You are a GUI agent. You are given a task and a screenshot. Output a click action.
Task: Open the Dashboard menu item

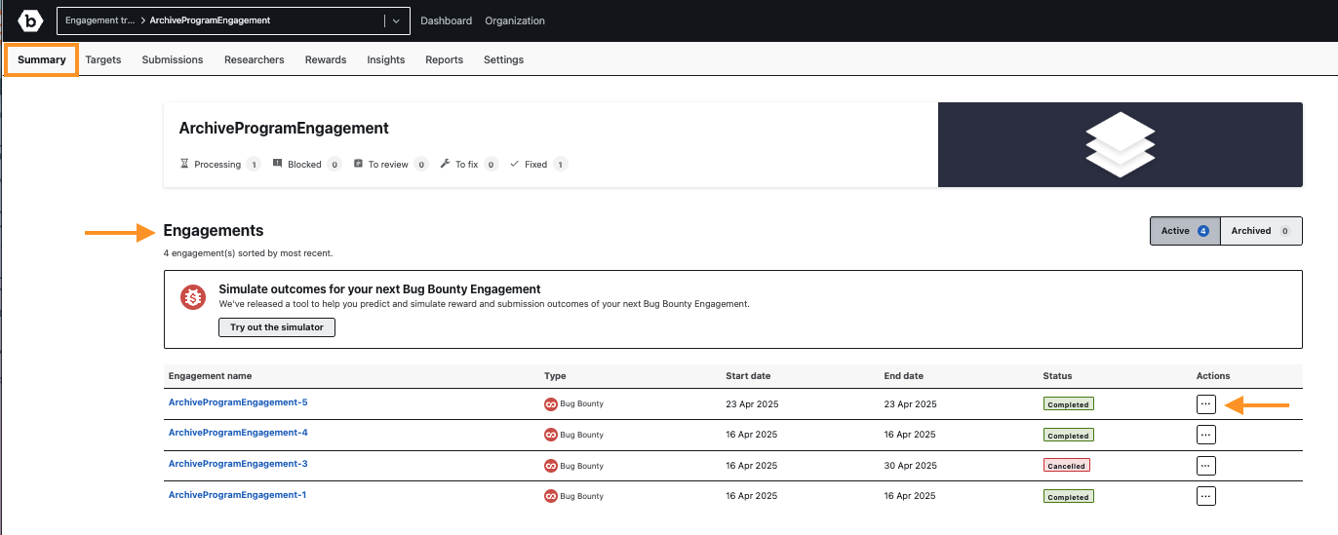446,20
